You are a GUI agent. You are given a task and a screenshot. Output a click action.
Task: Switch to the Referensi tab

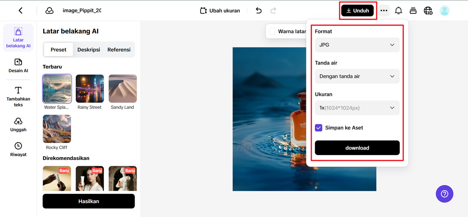click(119, 50)
